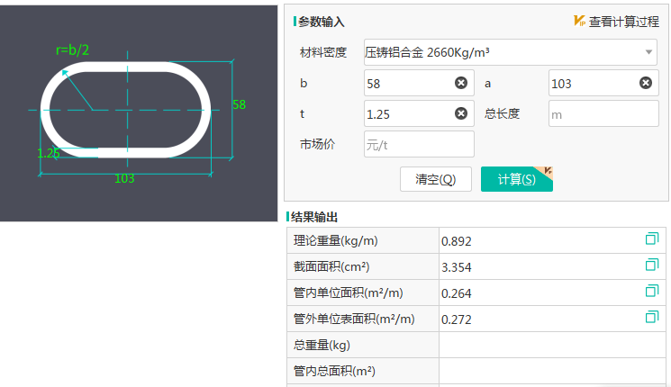
Task: Clear the t field value 1.25
Action: 461,113
